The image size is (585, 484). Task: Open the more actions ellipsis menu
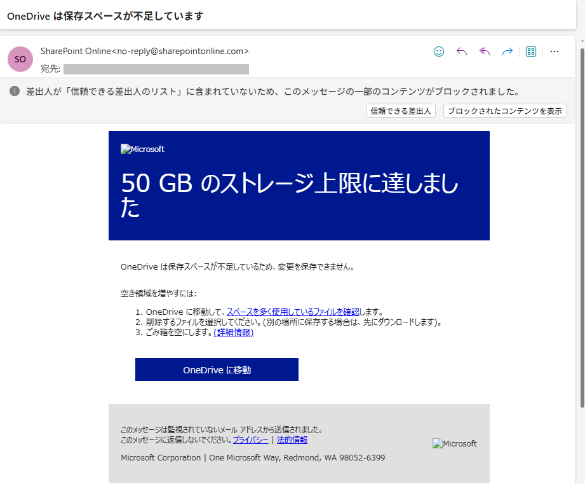[x=555, y=52]
